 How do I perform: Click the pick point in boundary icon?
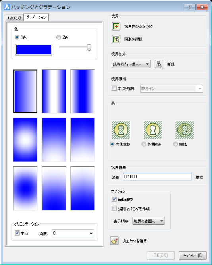pyautogui.click(x=116, y=26)
